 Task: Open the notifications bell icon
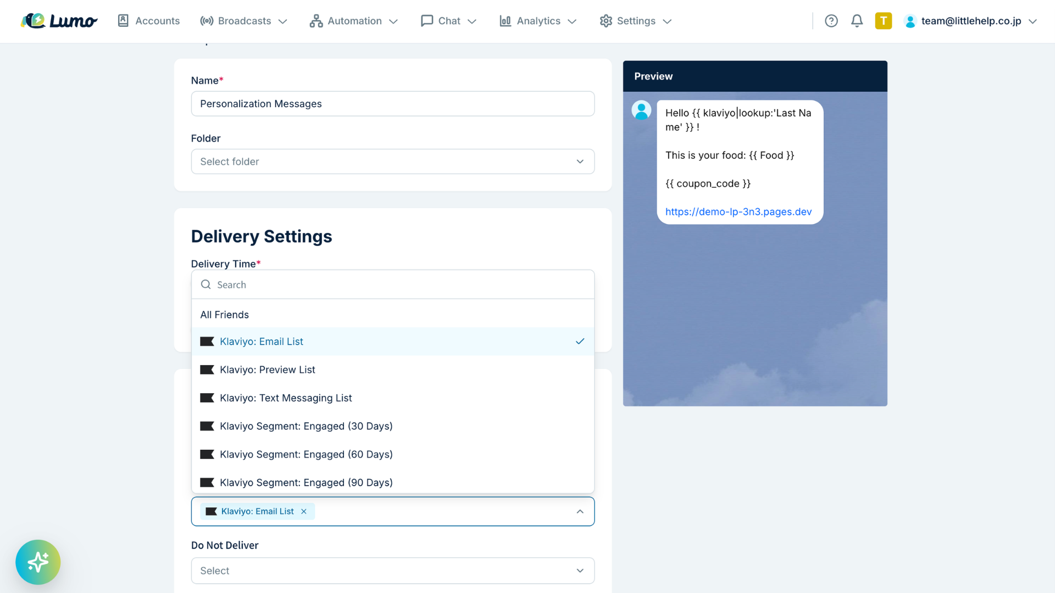pyautogui.click(x=857, y=21)
